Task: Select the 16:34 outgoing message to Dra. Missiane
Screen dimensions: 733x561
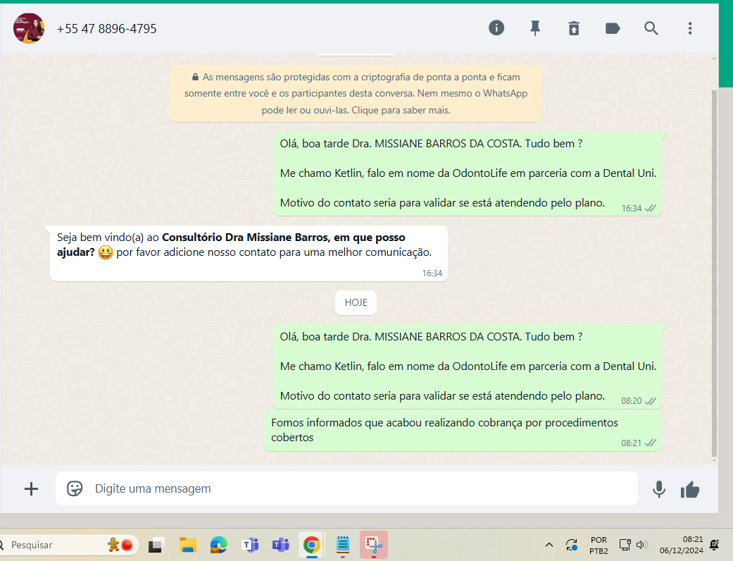Action: pyautogui.click(x=467, y=173)
